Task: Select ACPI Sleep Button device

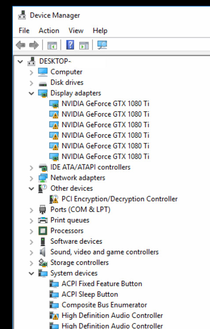Action: tap(90, 294)
